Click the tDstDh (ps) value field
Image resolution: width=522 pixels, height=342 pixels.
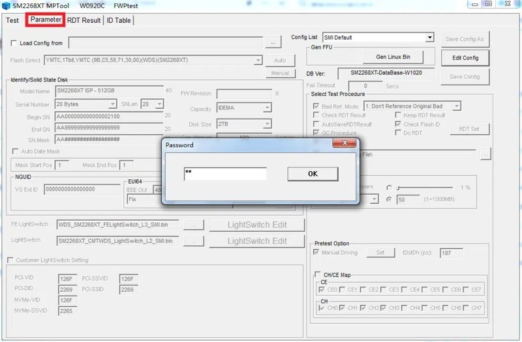click(x=451, y=253)
